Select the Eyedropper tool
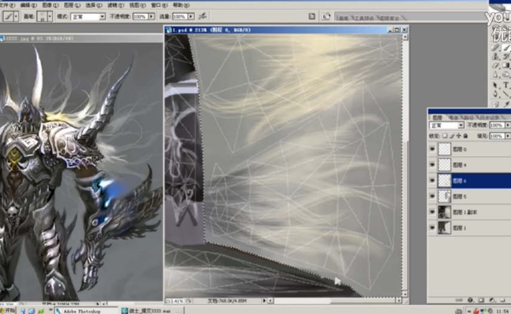Image resolution: width=511 pixels, height=314 pixels. (506, 104)
